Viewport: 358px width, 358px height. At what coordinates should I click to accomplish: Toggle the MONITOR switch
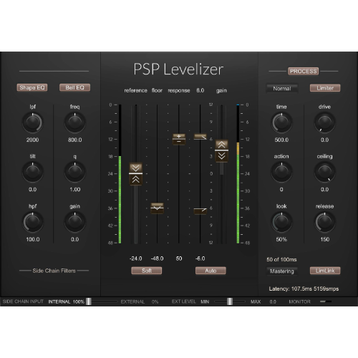click(326, 301)
